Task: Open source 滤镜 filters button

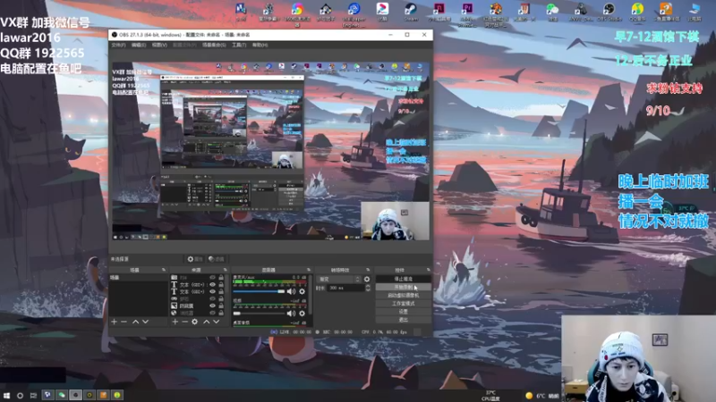Action: click(217, 259)
